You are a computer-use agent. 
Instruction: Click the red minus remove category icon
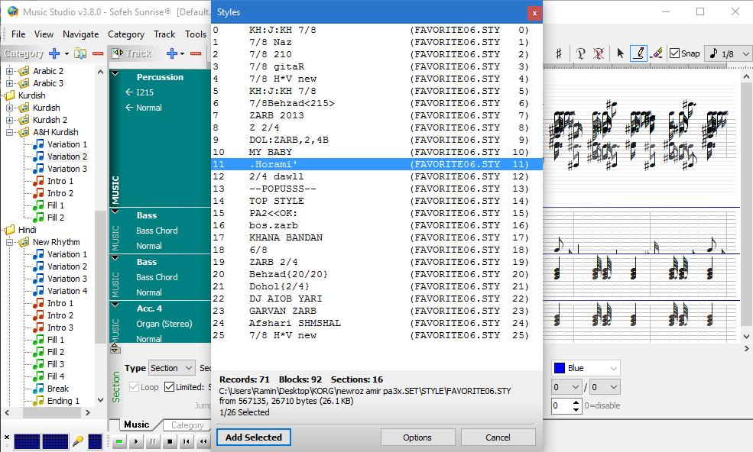(x=98, y=53)
